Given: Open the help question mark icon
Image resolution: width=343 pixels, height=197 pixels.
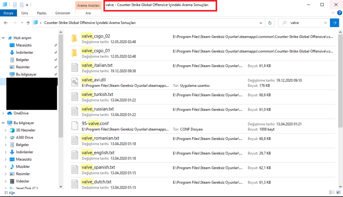Looking at the screenshot, I should click(x=336, y=13).
